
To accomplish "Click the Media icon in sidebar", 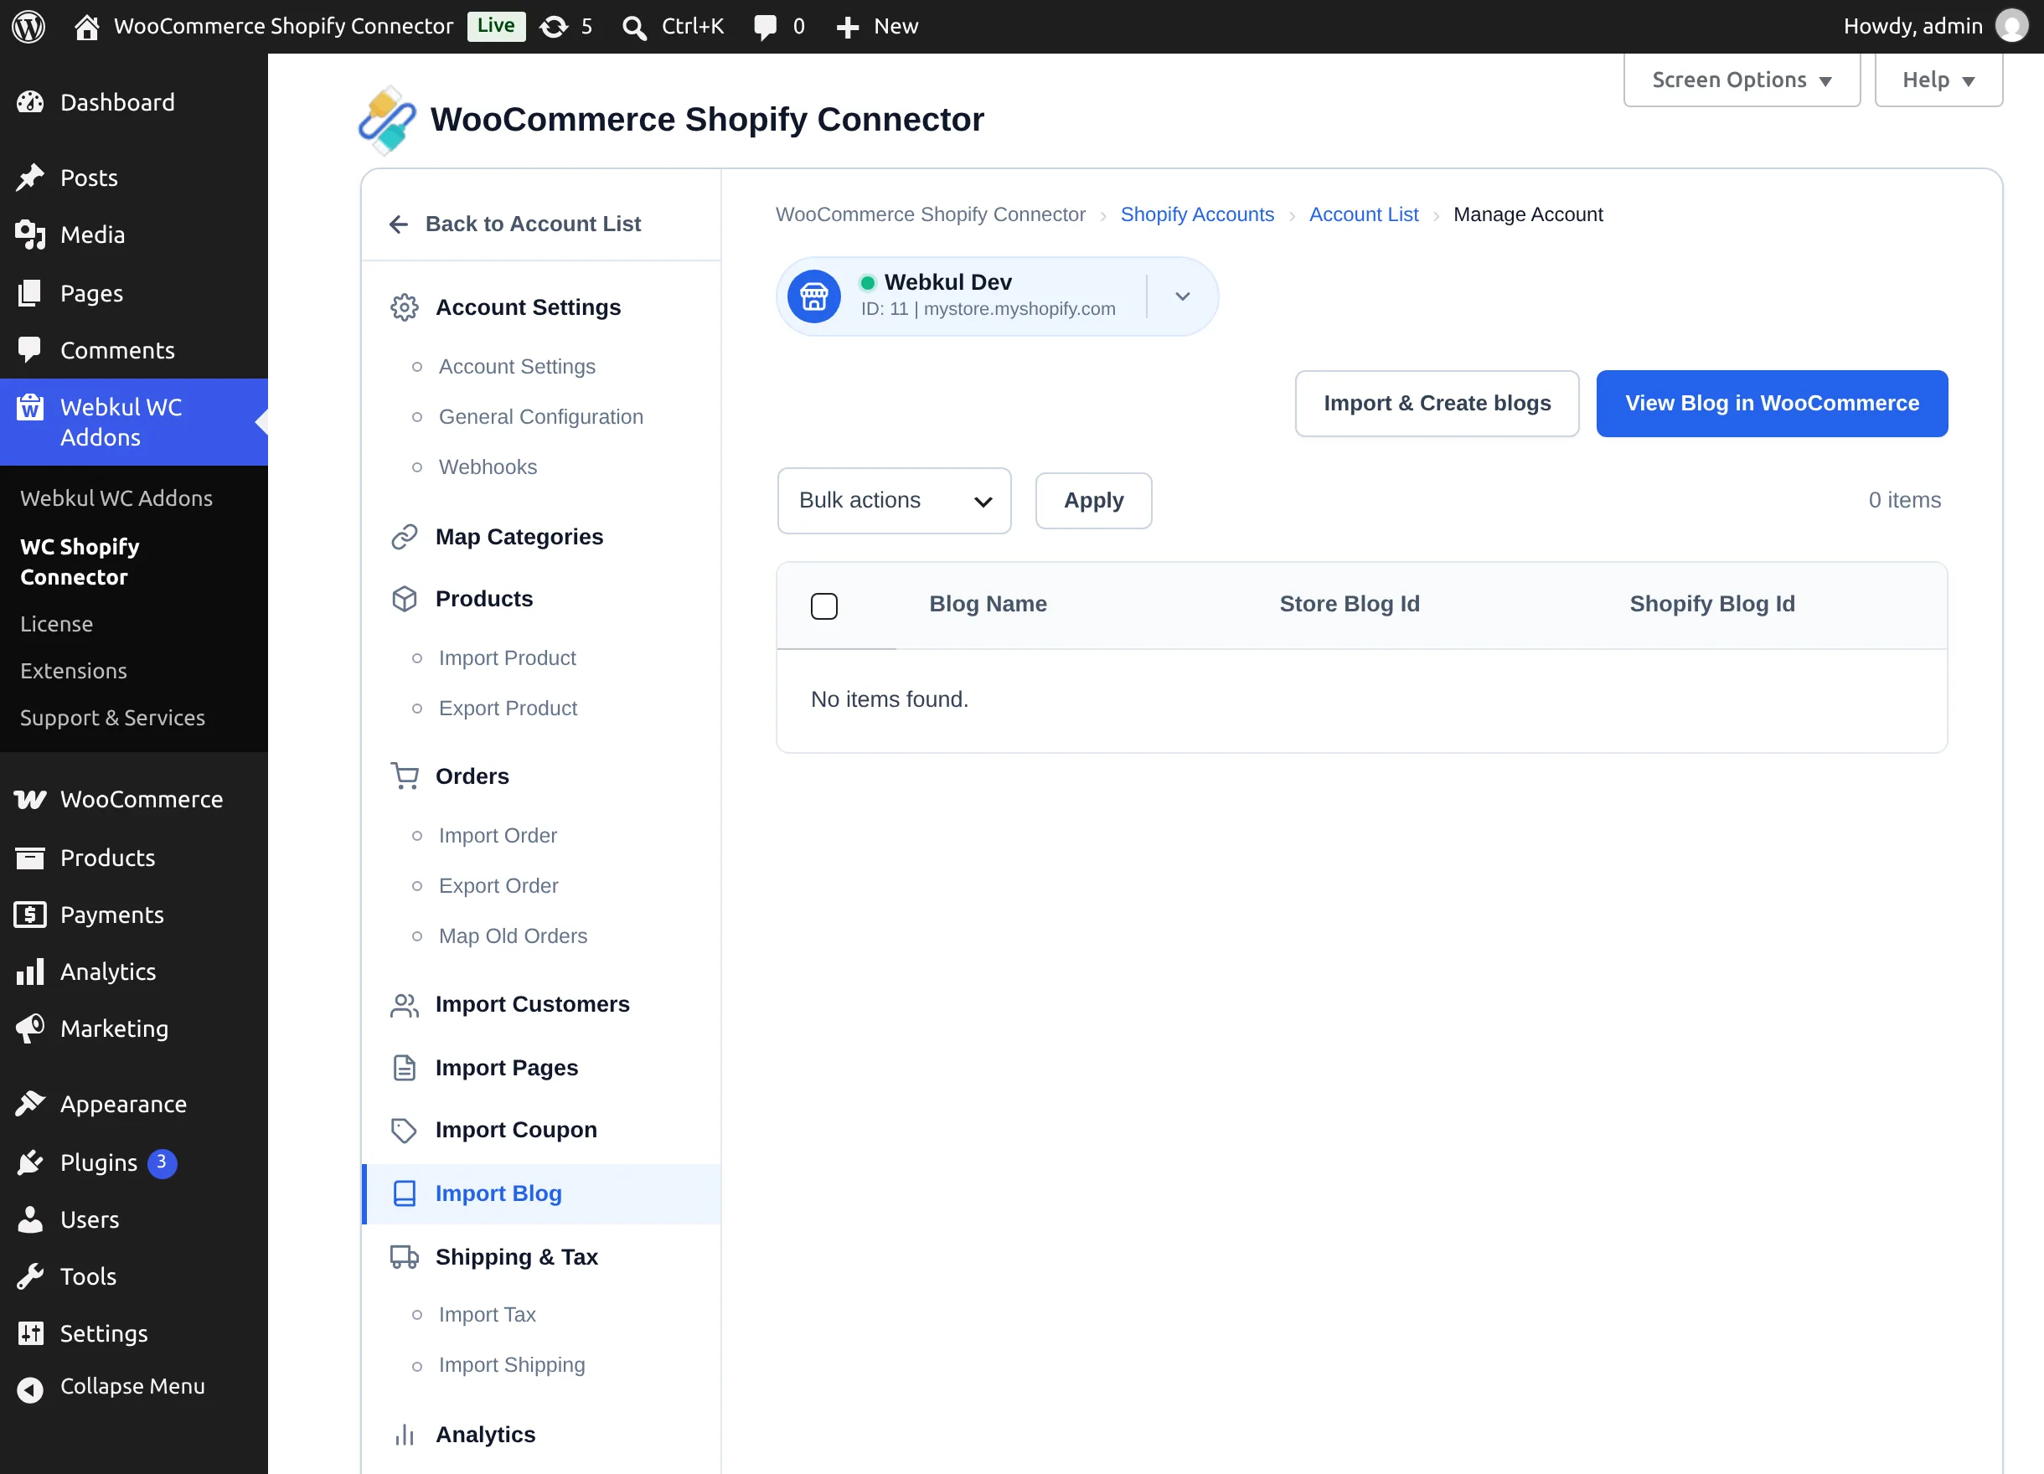I will [30, 235].
